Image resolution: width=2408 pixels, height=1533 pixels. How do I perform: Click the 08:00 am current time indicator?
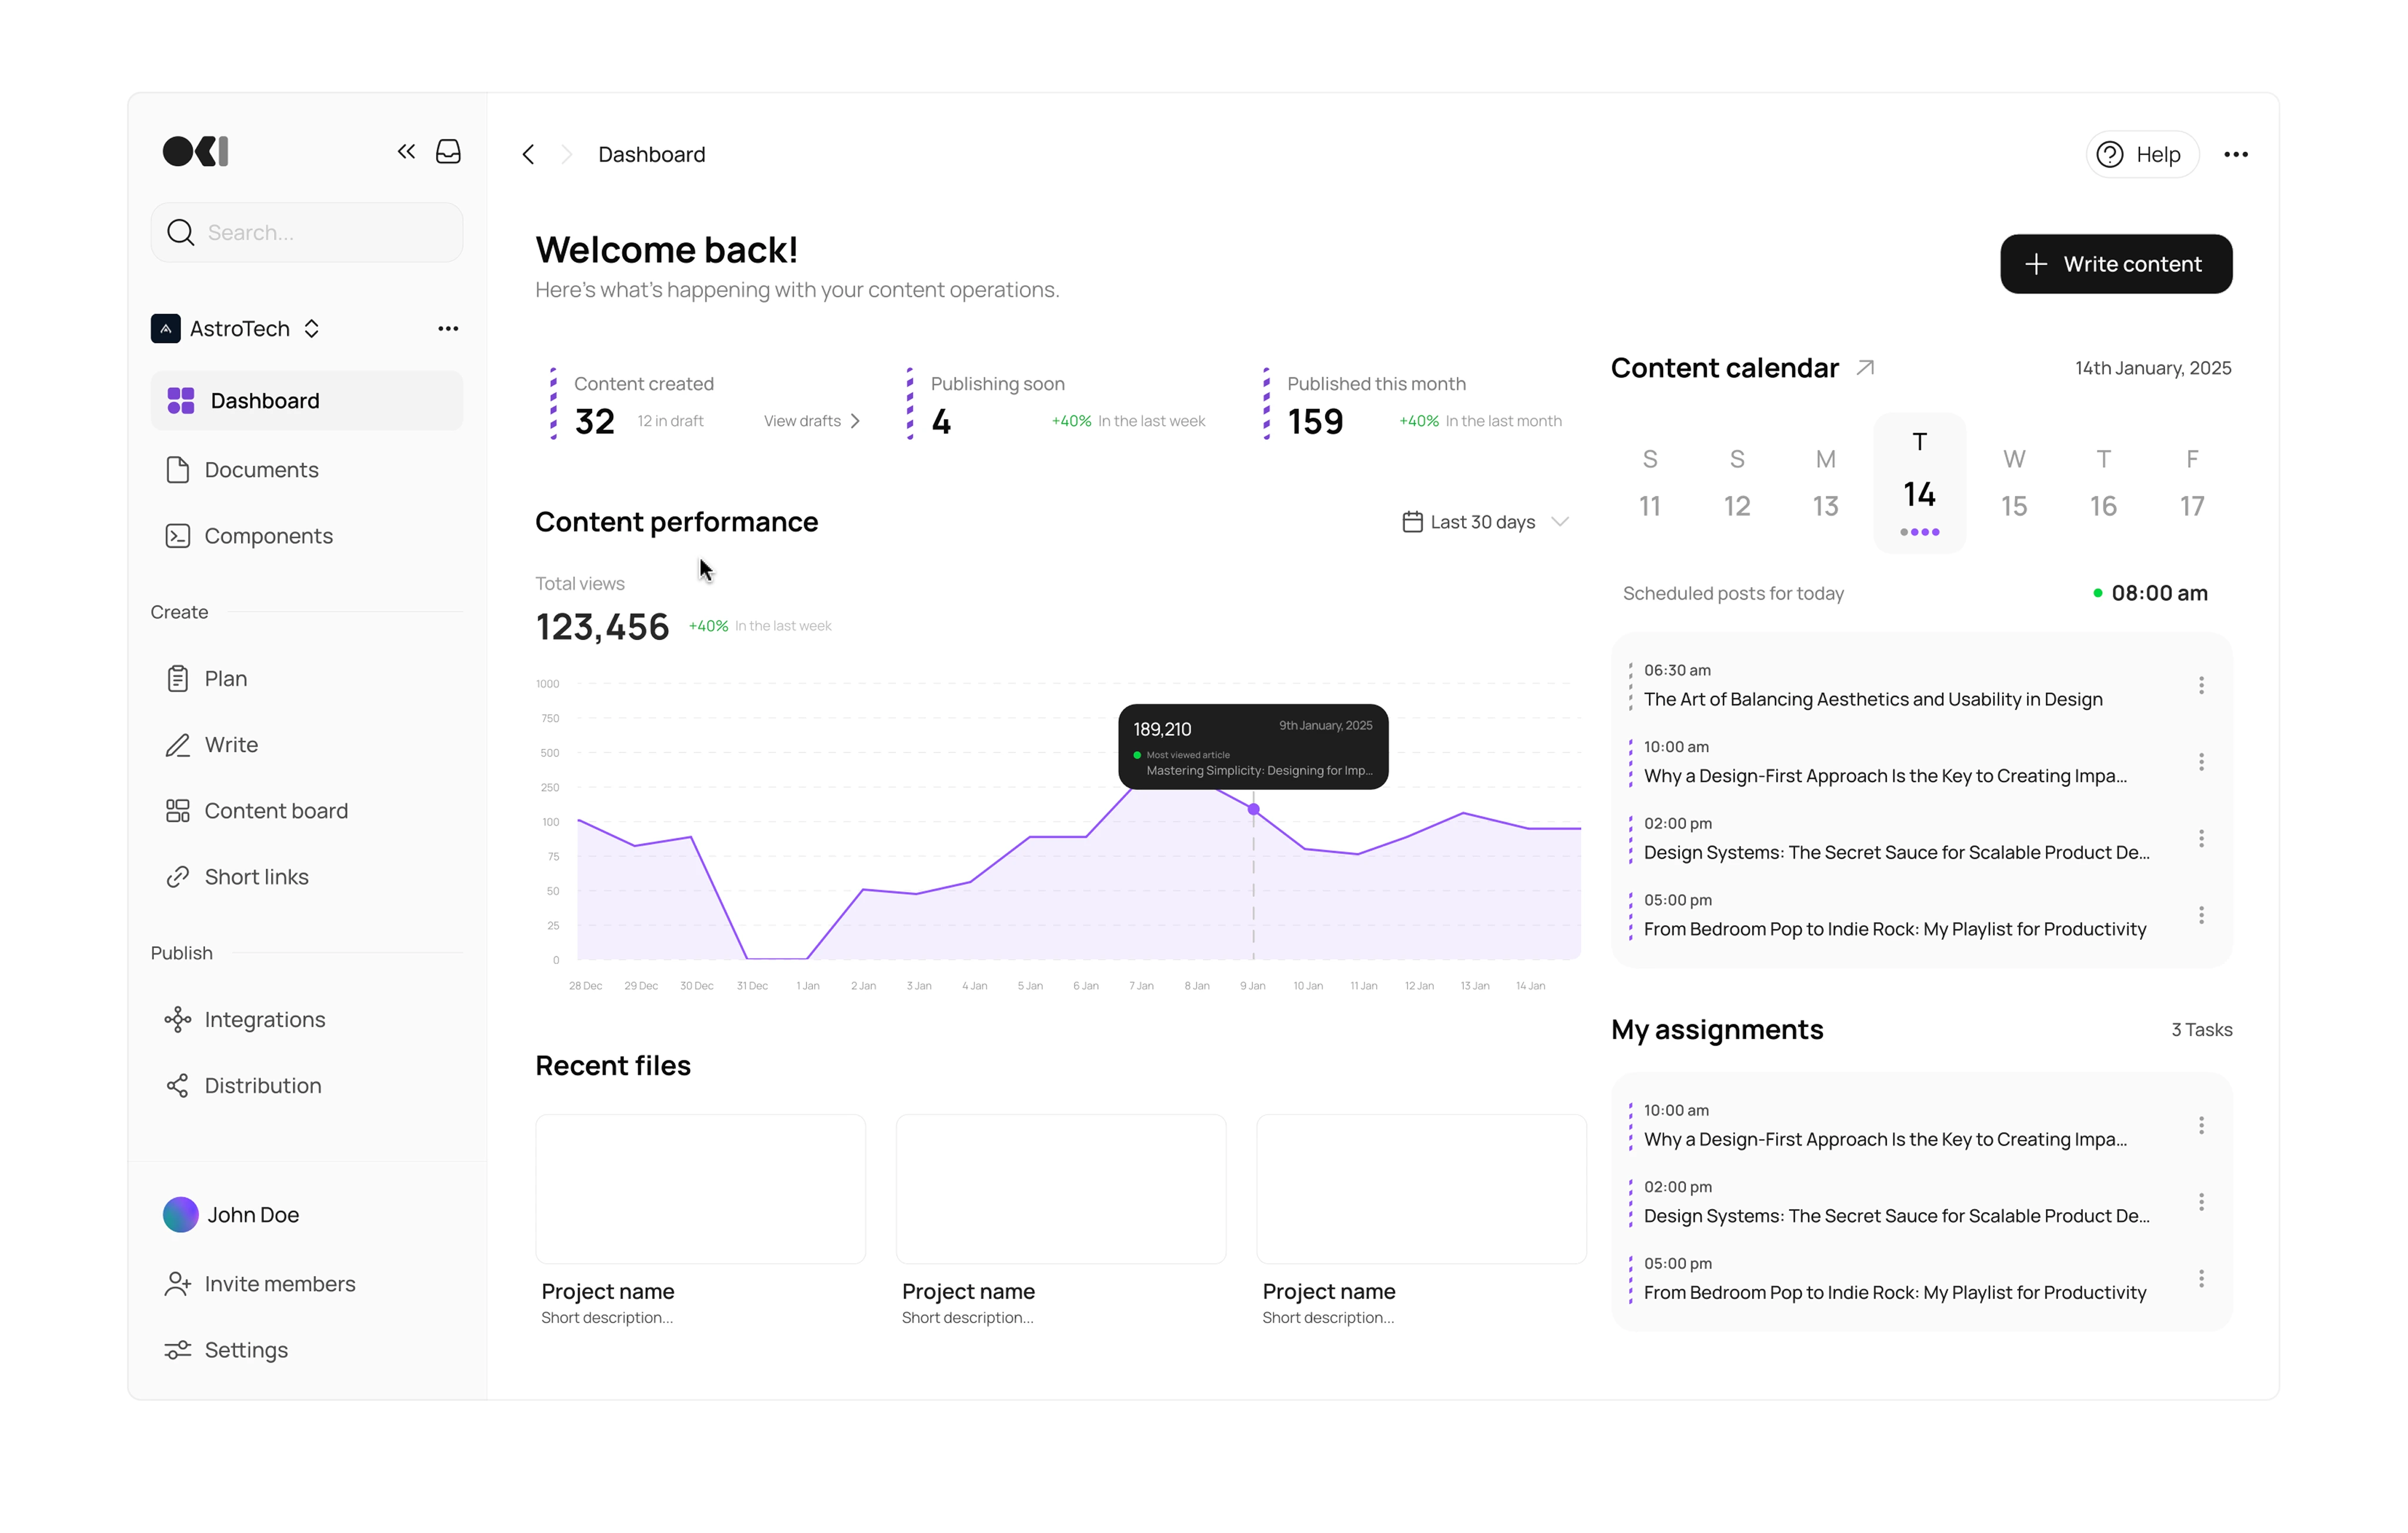tap(2150, 593)
